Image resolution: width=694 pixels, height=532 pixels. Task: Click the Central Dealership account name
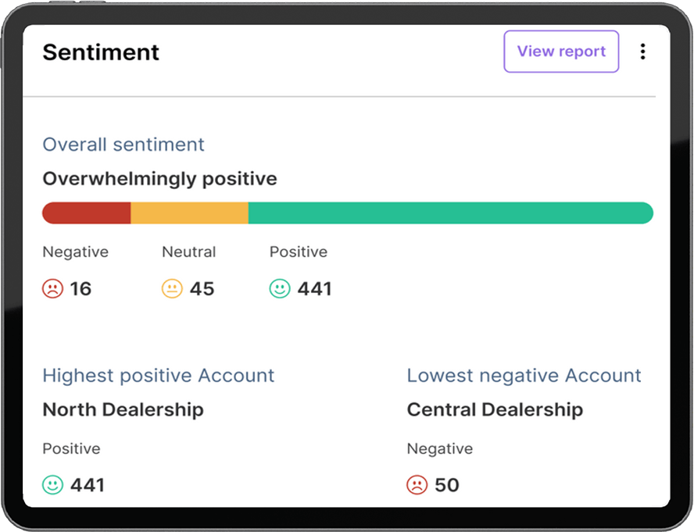click(494, 409)
